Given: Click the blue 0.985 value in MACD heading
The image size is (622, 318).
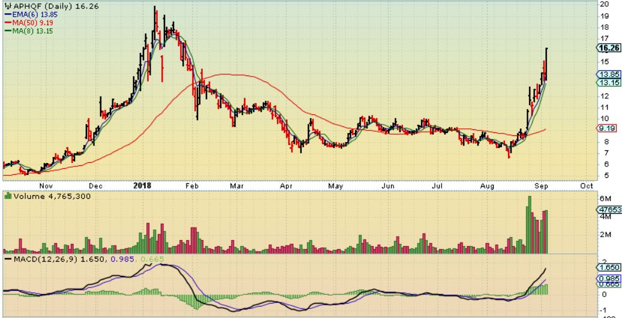Looking at the screenshot, I should [121, 259].
